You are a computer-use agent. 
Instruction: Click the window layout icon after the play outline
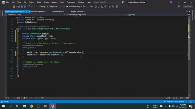(x=91, y=6)
